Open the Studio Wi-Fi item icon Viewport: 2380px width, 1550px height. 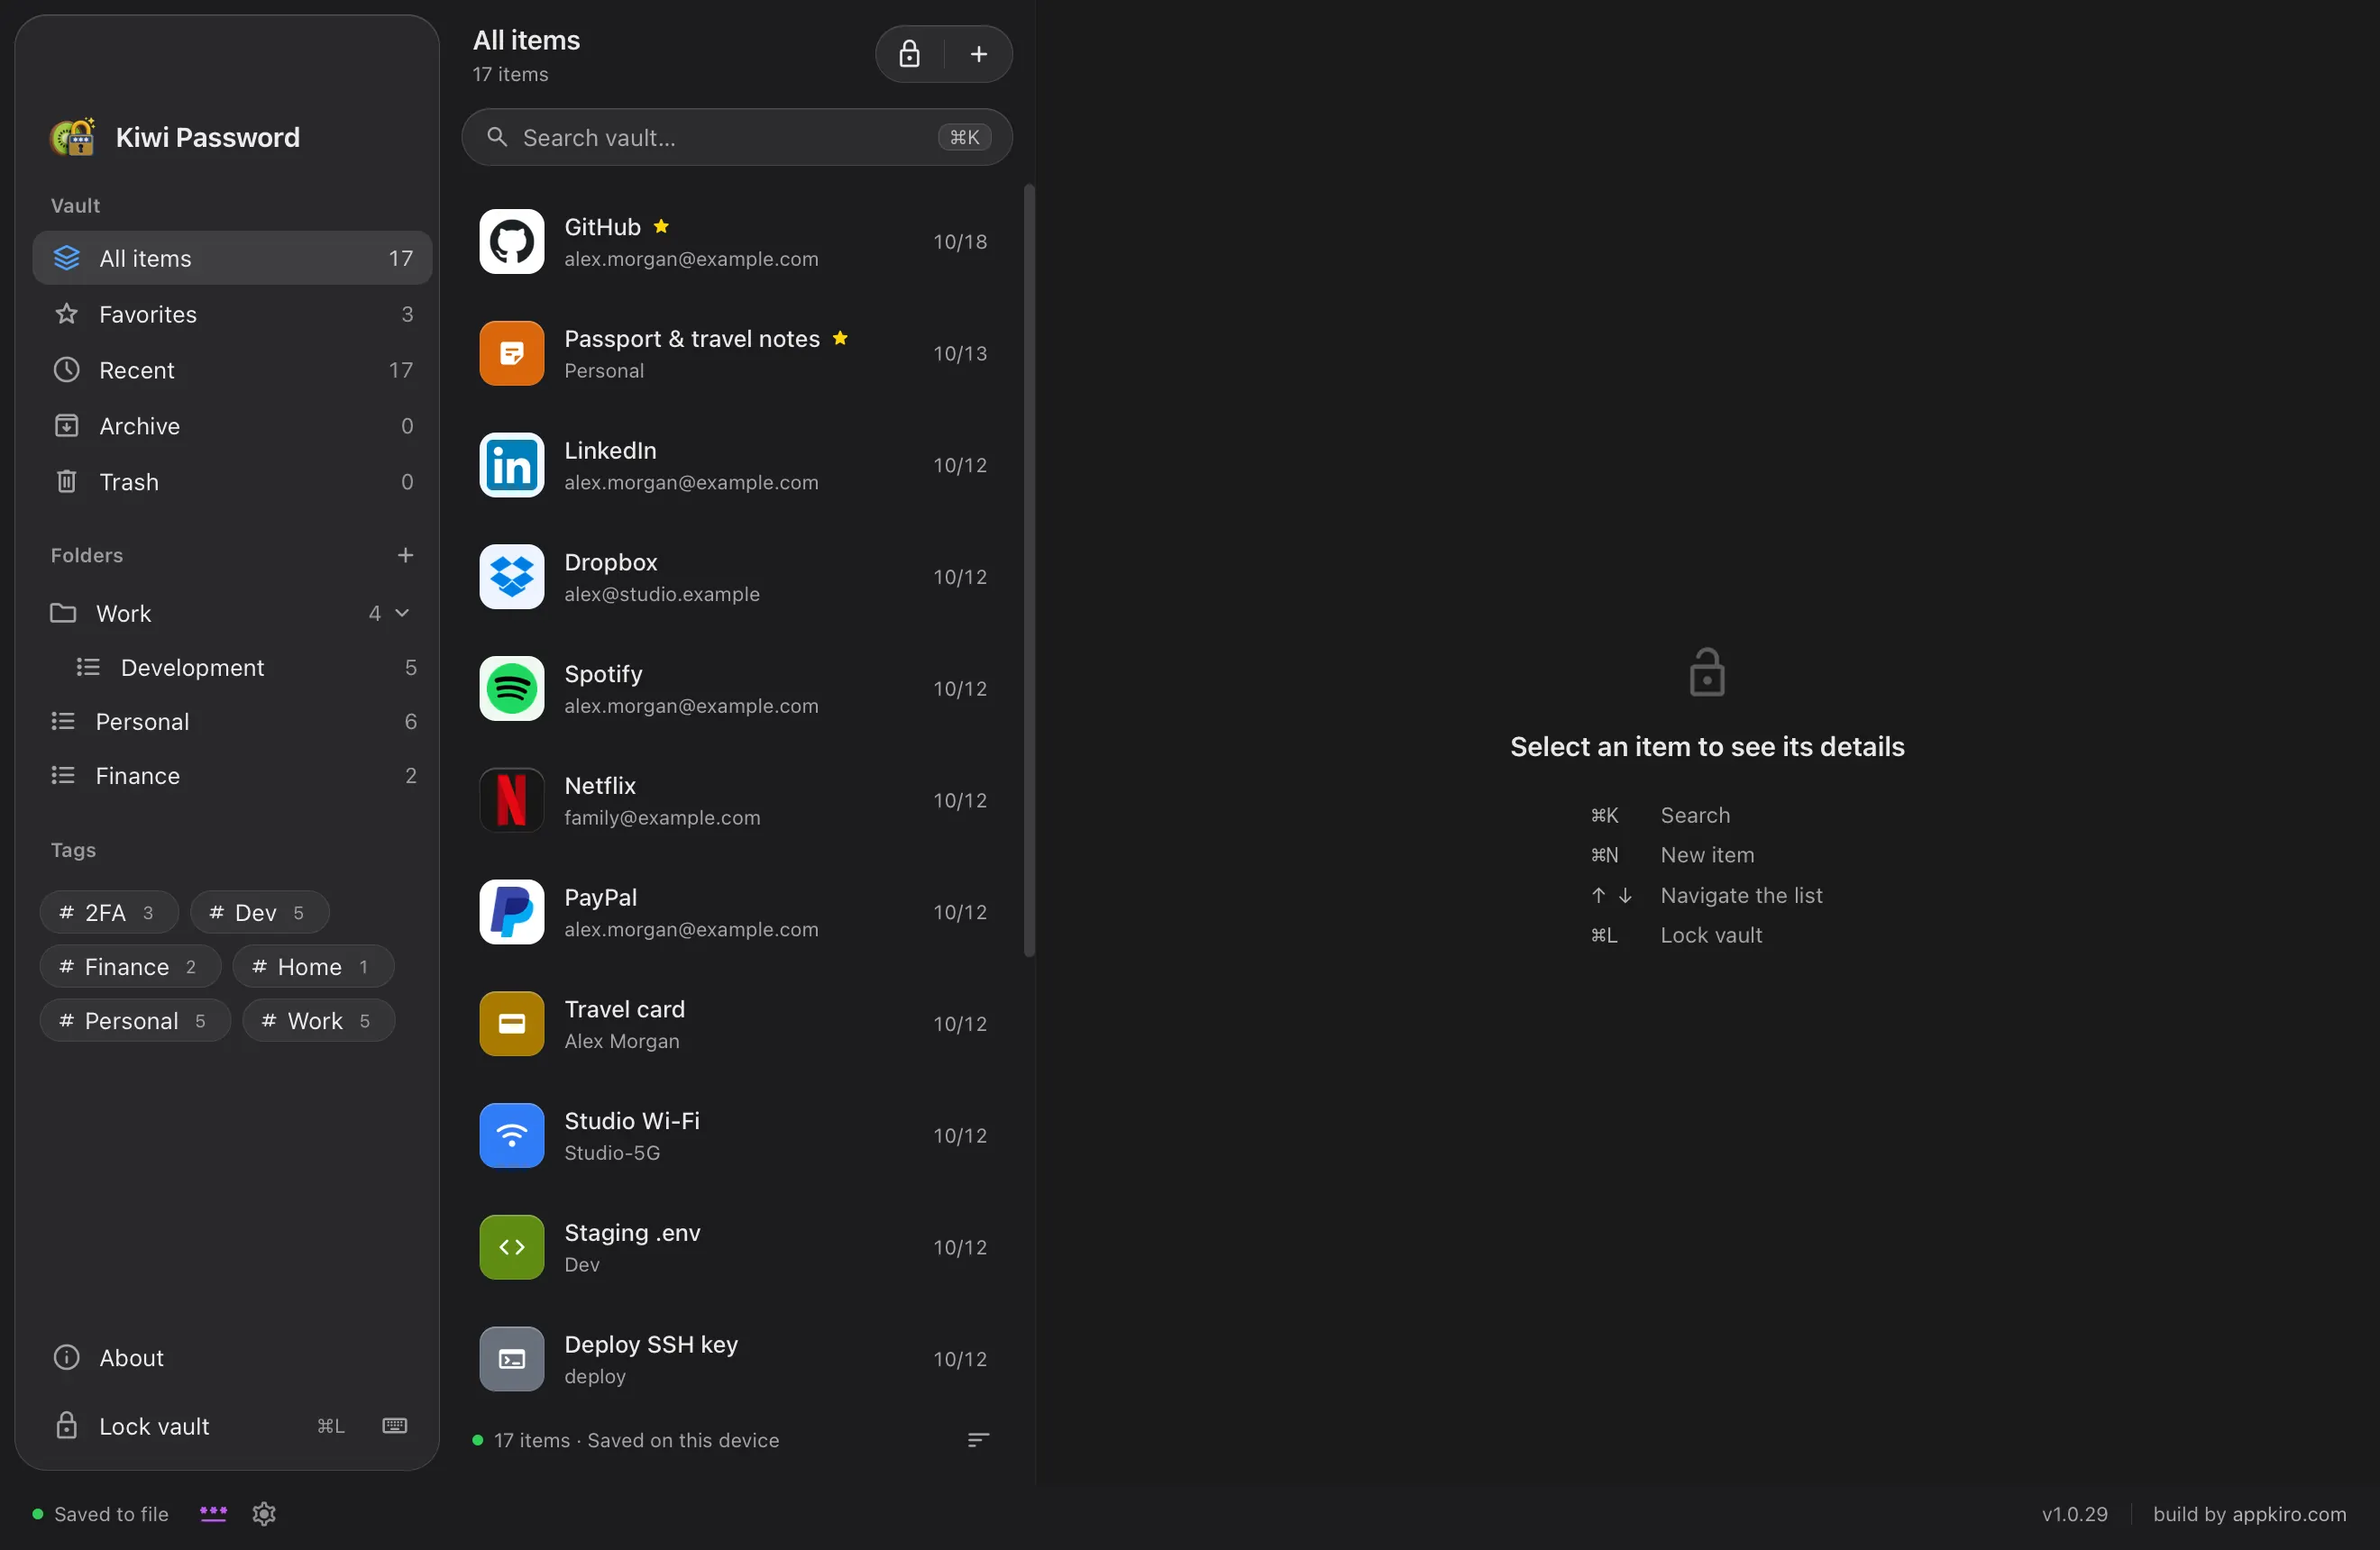coord(511,1135)
